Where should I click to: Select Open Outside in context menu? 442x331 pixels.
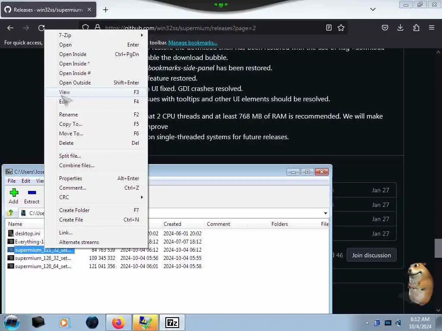pyautogui.click(x=96, y=83)
